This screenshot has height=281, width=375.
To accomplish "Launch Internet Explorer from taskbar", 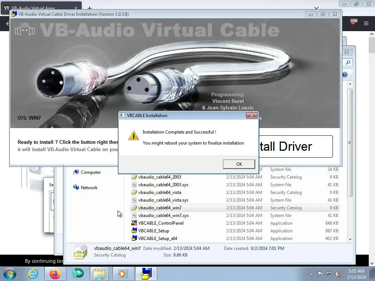I will point(33,274).
